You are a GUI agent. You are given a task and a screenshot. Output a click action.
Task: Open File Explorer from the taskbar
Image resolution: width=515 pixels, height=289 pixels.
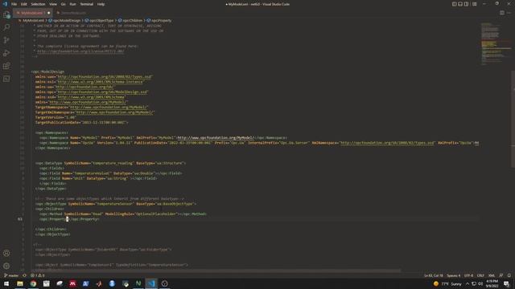20,283
